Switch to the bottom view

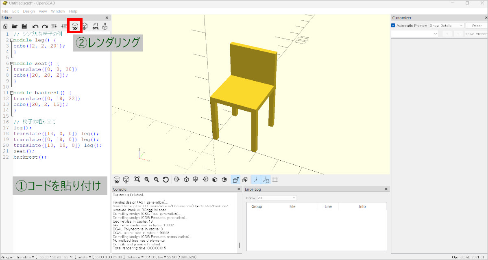pos(196,180)
